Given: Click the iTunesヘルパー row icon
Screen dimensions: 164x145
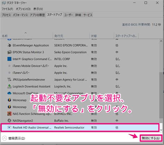Looking at the screenshot, I should pos(9,73).
